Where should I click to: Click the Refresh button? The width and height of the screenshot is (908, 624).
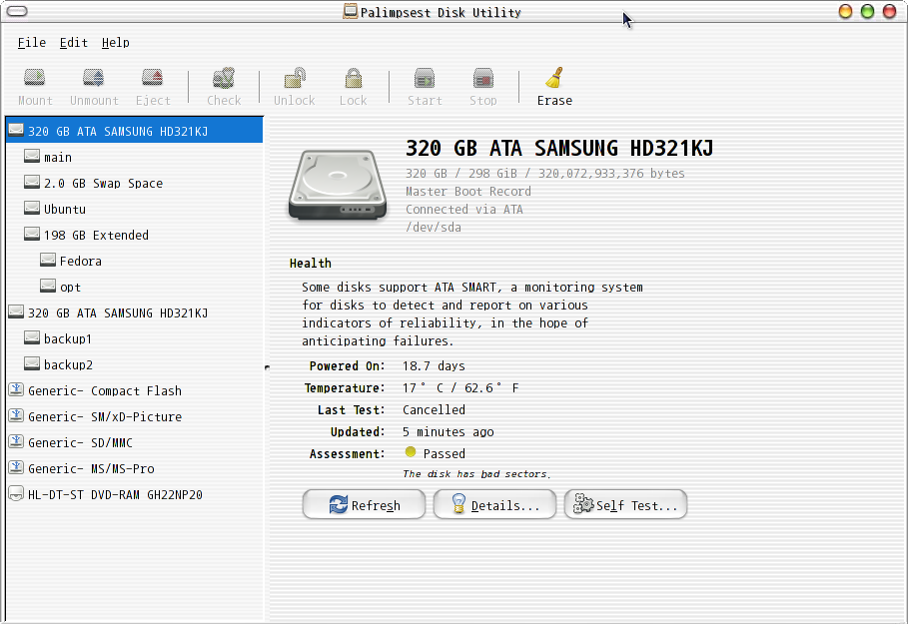364,505
